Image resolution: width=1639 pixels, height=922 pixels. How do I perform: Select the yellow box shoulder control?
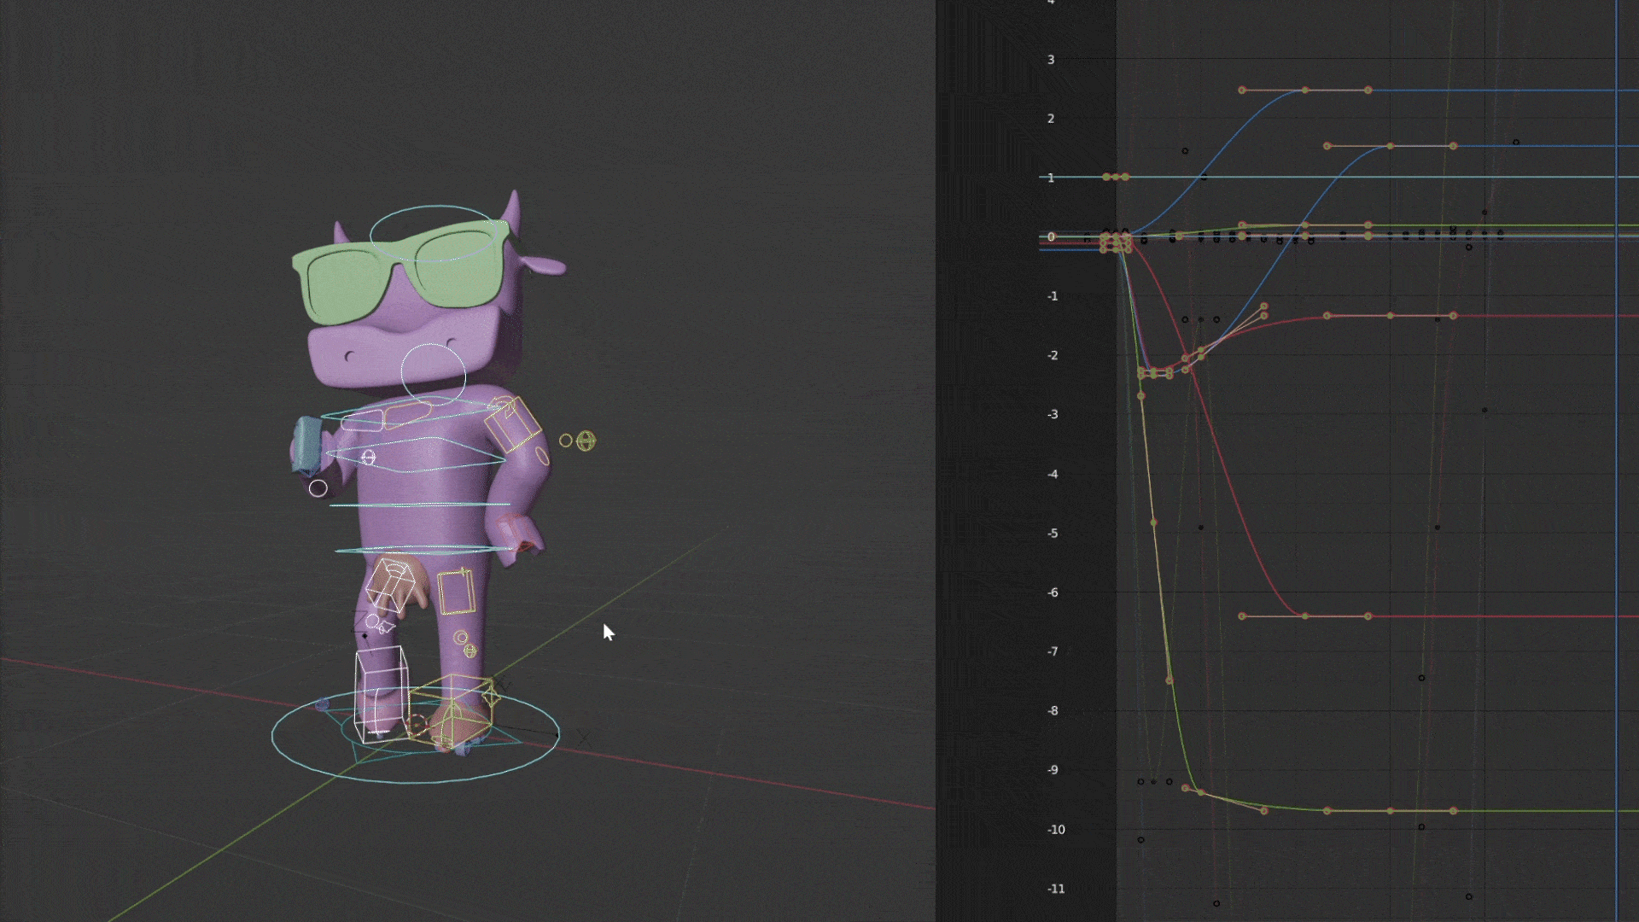click(512, 424)
